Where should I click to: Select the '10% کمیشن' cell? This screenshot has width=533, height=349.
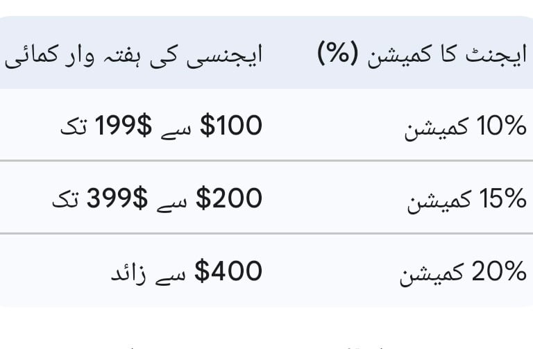click(465, 128)
